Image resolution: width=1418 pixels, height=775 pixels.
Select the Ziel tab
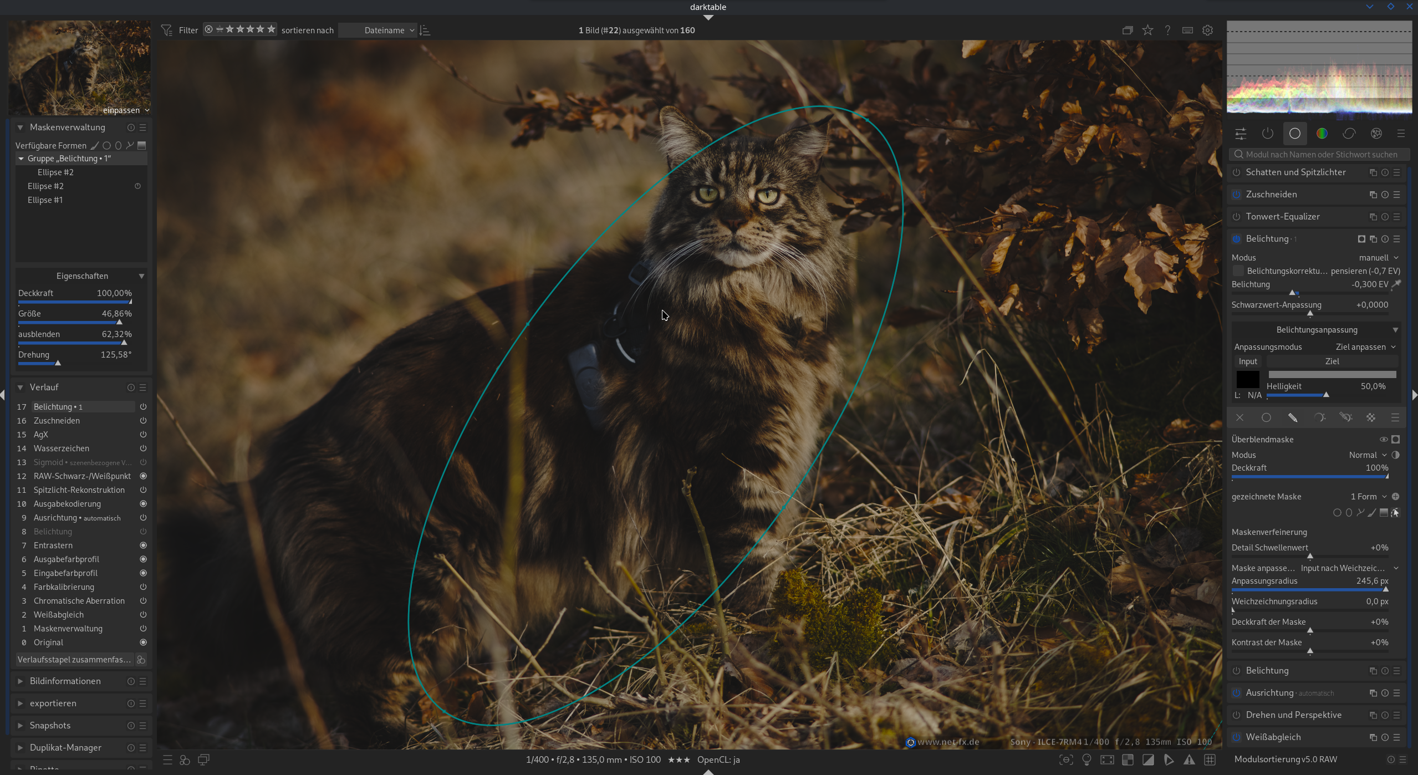click(x=1332, y=361)
